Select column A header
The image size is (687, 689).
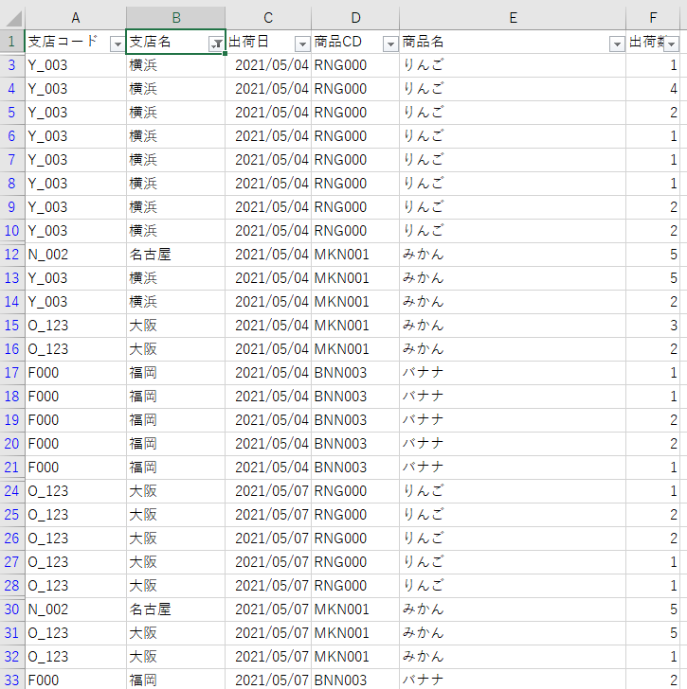coord(75,17)
